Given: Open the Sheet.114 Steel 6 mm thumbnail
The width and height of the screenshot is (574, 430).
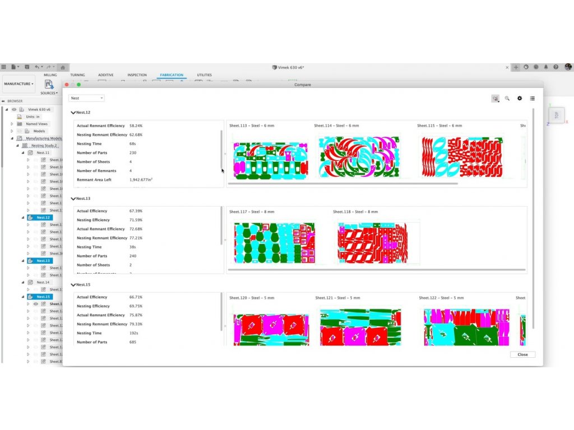Looking at the screenshot, I should tap(359, 157).
